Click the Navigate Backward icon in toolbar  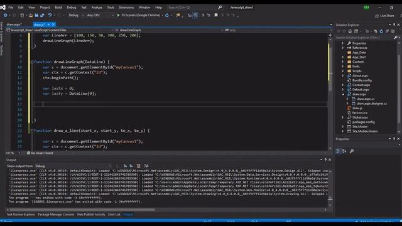coord(5,15)
